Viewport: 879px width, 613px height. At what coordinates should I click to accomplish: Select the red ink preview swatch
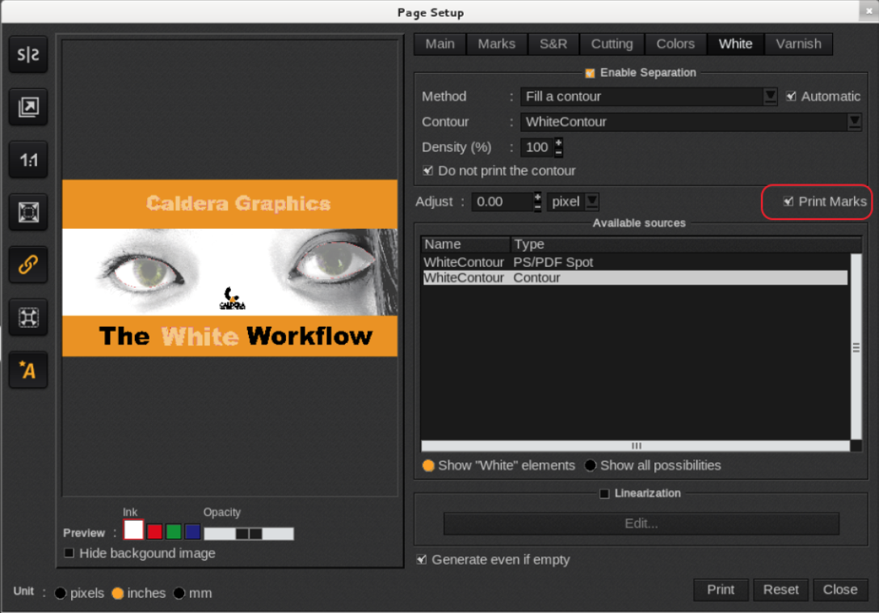click(154, 531)
